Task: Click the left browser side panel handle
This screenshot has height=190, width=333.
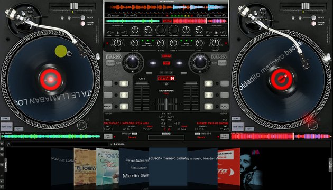Action: click(6, 165)
